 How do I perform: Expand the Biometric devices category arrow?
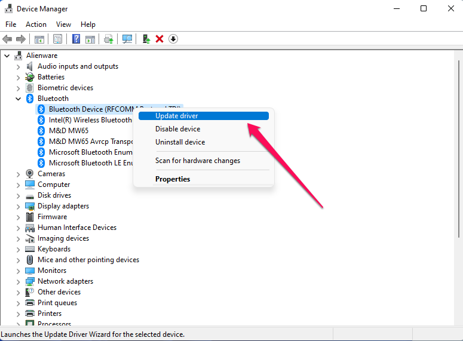pos(19,88)
